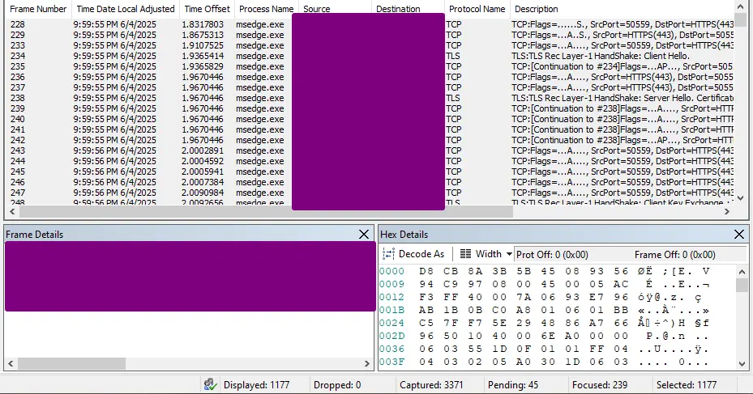This screenshot has width=753, height=394.
Task: Click Displayed: 1177 in status bar
Action: coord(256,385)
